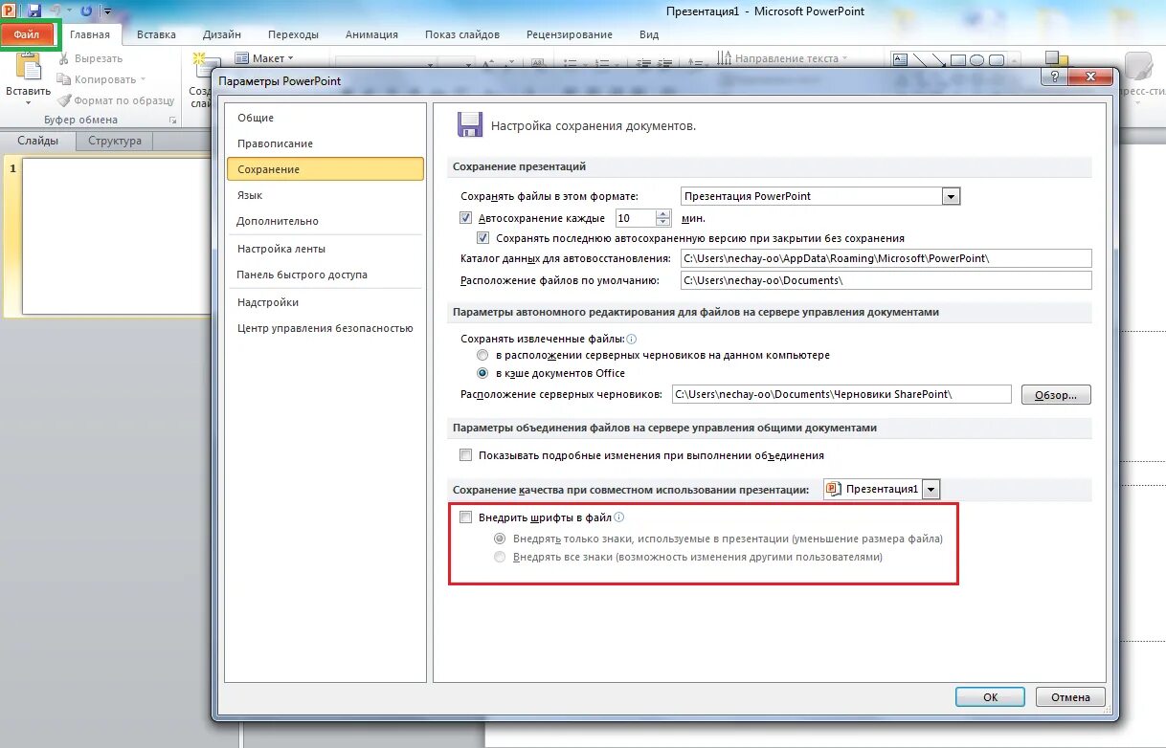1166x748 pixels.
Task: Open the Дополнительно options category
Action: (325, 221)
